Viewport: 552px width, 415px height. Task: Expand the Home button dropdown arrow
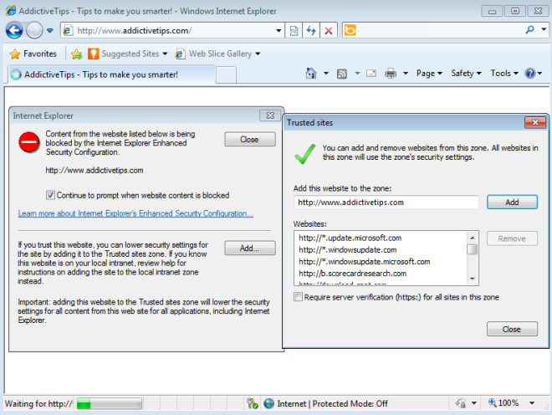pos(326,74)
